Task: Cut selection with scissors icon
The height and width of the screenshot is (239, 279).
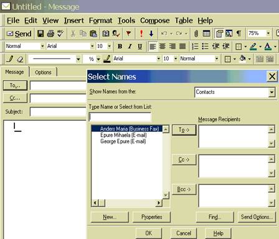Action: click(73, 34)
